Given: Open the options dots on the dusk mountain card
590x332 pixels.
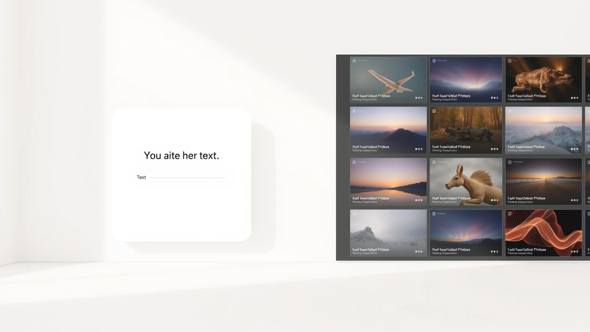Looking at the screenshot, I should pyautogui.click(x=419, y=149).
